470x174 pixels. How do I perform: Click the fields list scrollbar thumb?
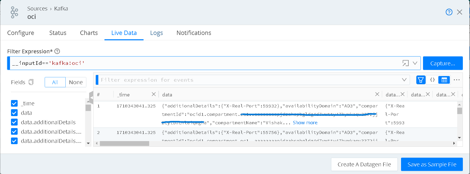tap(88, 107)
